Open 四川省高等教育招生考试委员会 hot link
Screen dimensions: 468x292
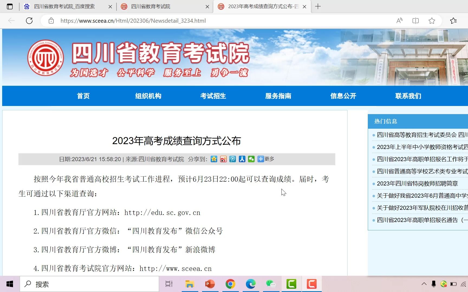pyautogui.click(x=422, y=135)
